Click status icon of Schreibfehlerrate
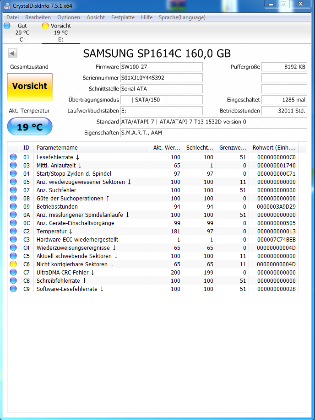 pos(13,281)
